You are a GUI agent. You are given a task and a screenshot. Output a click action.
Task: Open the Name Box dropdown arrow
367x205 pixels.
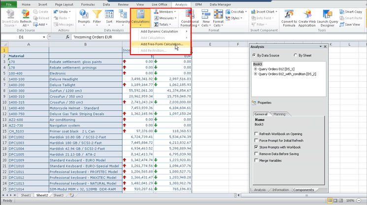[x=44, y=37]
